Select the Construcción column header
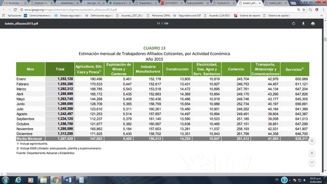327x184 pixels. click(177, 69)
